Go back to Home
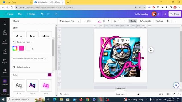The width and height of the screenshot is (182, 102). point(9,14)
